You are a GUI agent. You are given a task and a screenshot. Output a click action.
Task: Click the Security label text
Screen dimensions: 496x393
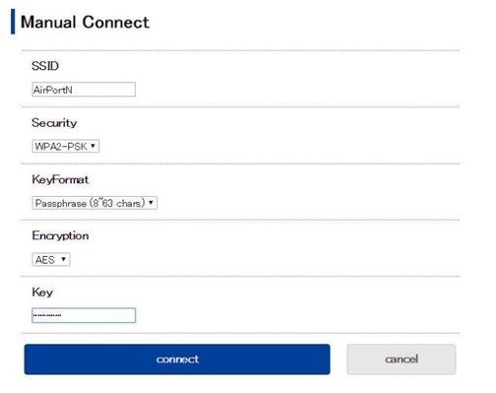pyautogui.click(x=54, y=123)
